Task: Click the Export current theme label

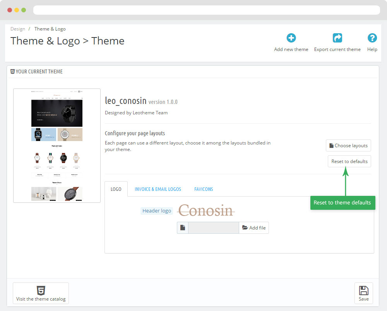Action: (337, 49)
